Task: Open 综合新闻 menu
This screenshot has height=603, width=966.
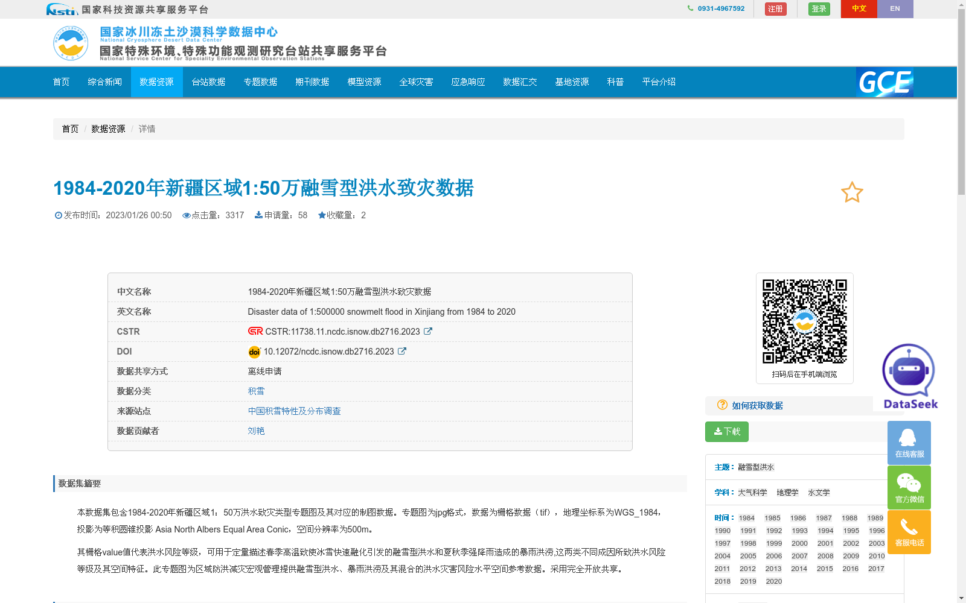Action: [x=105, y=82]
